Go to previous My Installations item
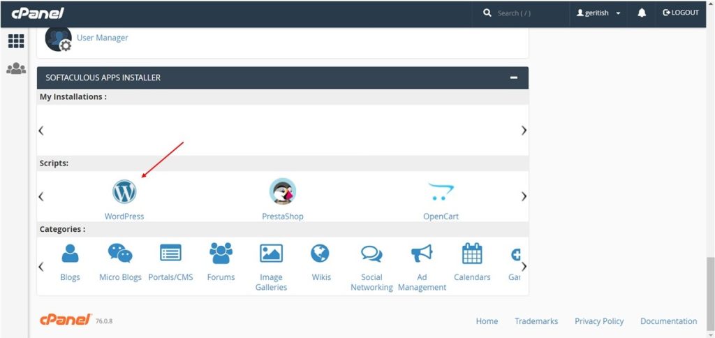This screenshot has width=715, height=338. point(41,131)
